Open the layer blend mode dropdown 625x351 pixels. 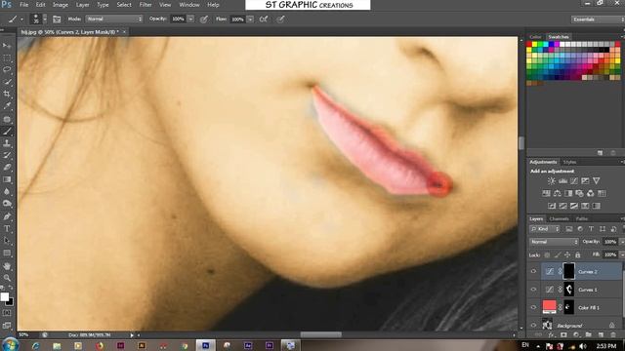point(554,242)
